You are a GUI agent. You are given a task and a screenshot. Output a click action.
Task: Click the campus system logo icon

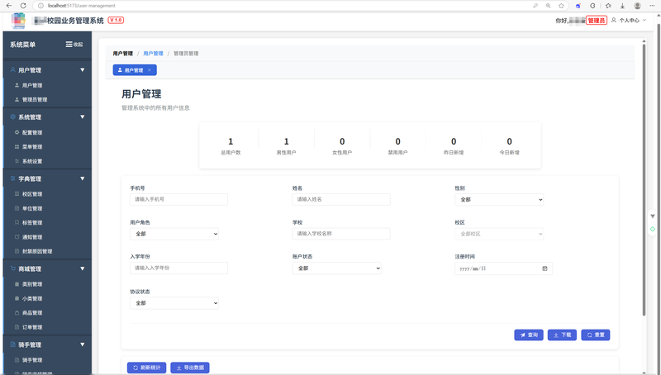[x=18, y=21]
